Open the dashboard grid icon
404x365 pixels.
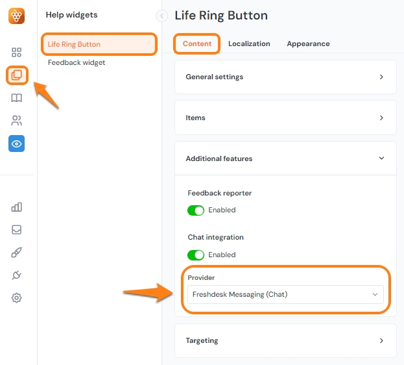pyautogui.click(x=17, y=53)
